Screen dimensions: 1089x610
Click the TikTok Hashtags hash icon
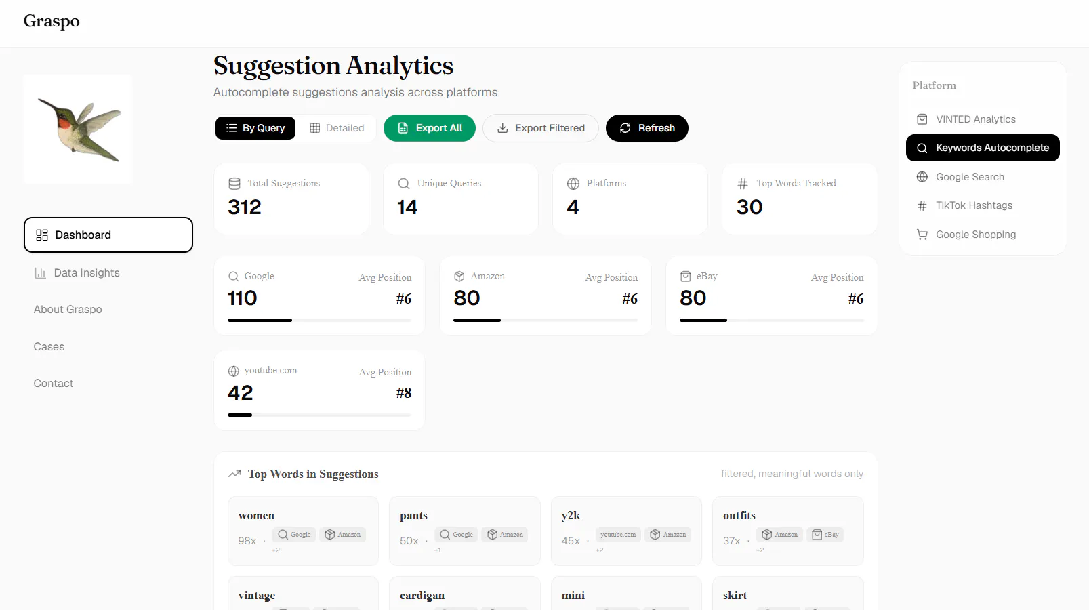pyautogui.click(x=922, y=206)
